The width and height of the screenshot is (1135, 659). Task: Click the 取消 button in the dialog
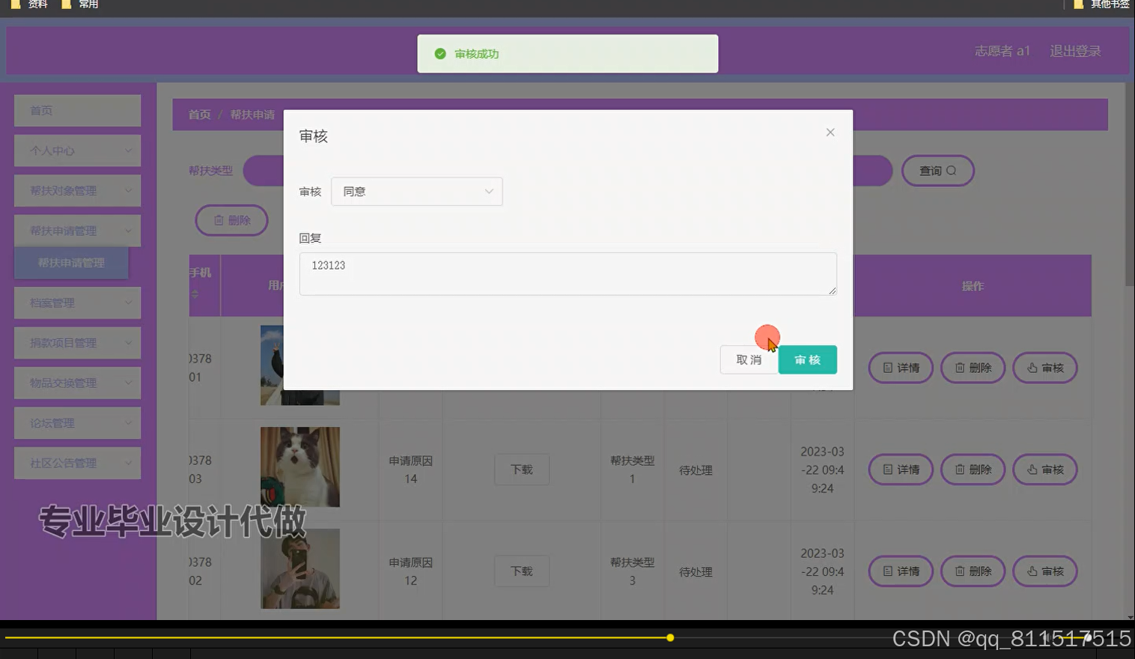point(749,360)
